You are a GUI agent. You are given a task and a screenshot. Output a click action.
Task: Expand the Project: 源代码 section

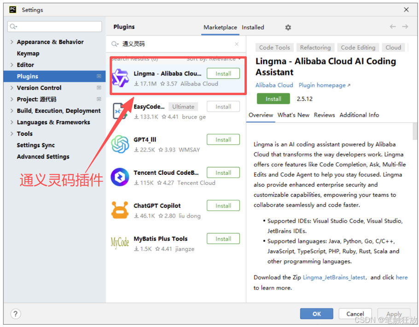coord(12,99)
